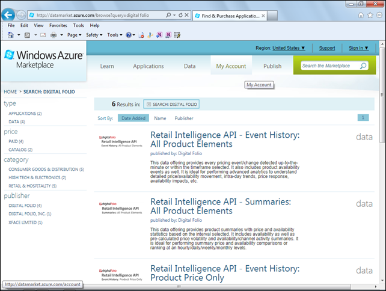Filter by DATA (4) type
The image size is (386, 291).
tap(17, 121)
